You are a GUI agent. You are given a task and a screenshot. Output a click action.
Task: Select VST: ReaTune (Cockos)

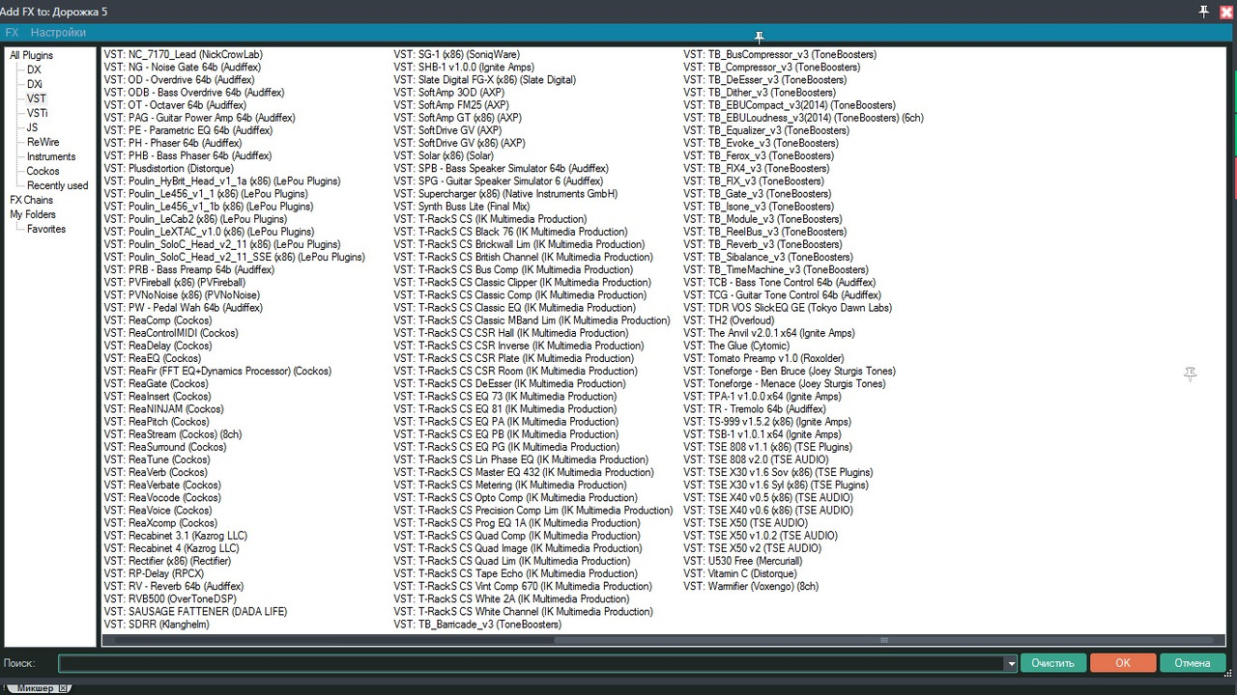[x=157, y=459]
